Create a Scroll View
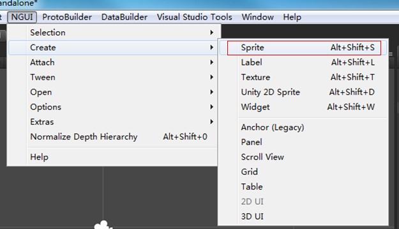399x229 pixels. click(303, 157)
